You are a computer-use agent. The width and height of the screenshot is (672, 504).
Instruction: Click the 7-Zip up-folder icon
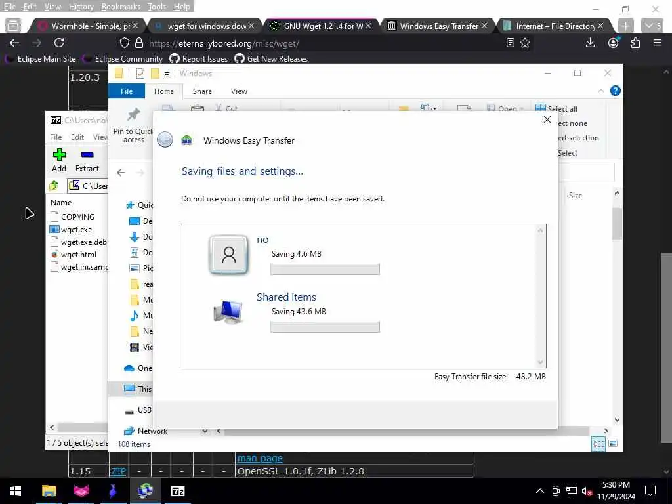tap(54, 186)
